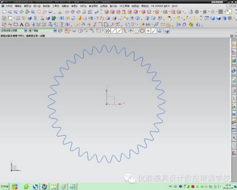
Task: Click the blue info icon in resource bar
Action: click(x=234, y=71)
